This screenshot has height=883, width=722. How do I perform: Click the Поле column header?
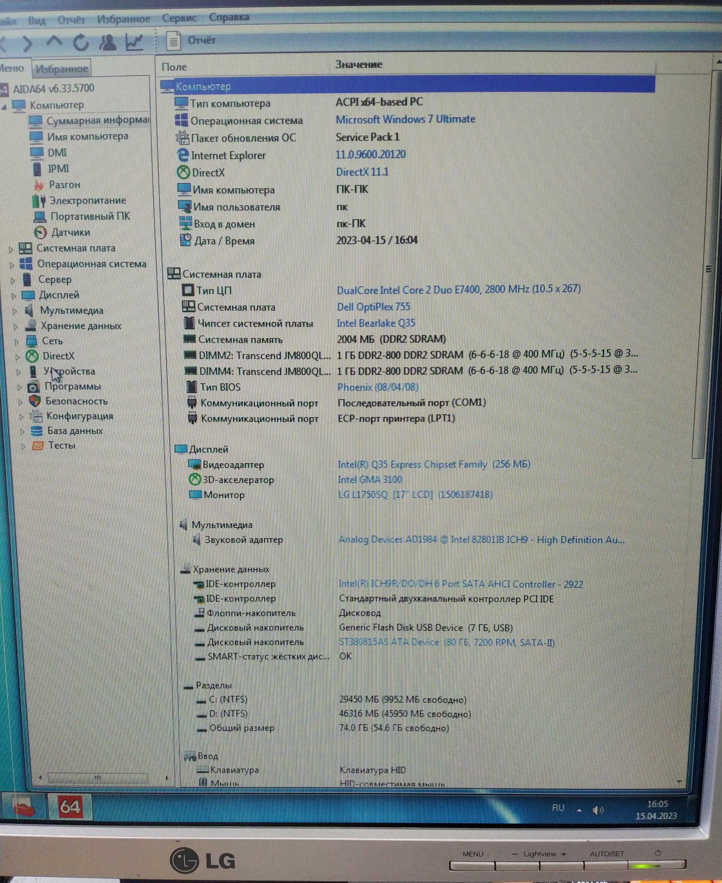tap(174, 67)
